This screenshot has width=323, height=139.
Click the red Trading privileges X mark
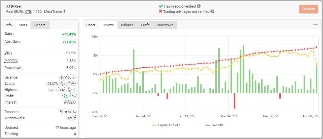click(161, 11)
